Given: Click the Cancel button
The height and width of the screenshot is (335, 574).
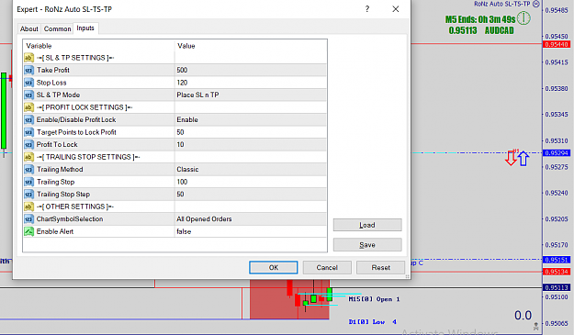Looking at the screenshot, I should click(x=327, y=267).
